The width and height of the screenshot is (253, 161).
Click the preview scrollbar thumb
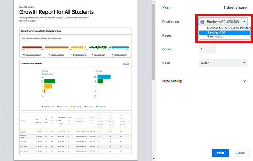154,42
